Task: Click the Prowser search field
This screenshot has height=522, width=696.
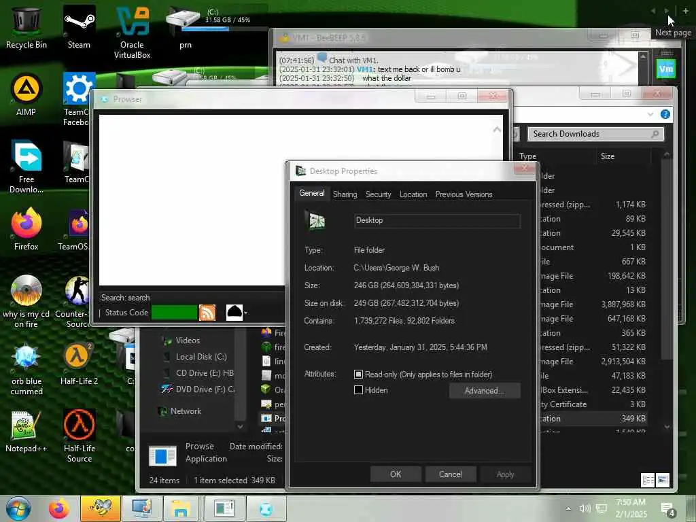Action: tap(191, 298)
